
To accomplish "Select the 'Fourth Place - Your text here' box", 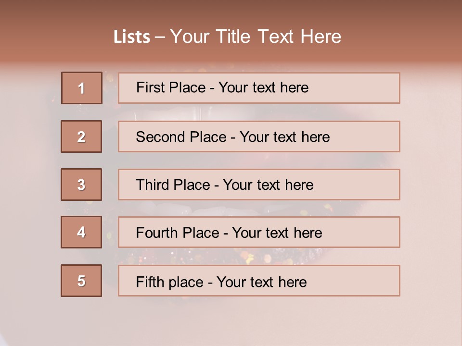I will coord(259,232).
